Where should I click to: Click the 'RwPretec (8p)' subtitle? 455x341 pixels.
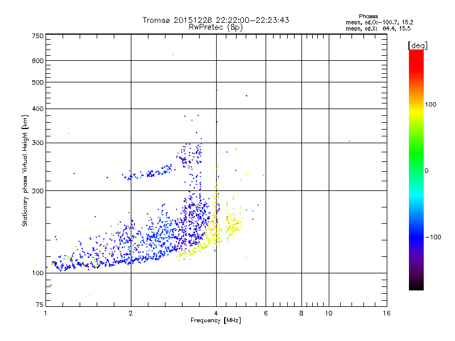click(x=216, y=27)
